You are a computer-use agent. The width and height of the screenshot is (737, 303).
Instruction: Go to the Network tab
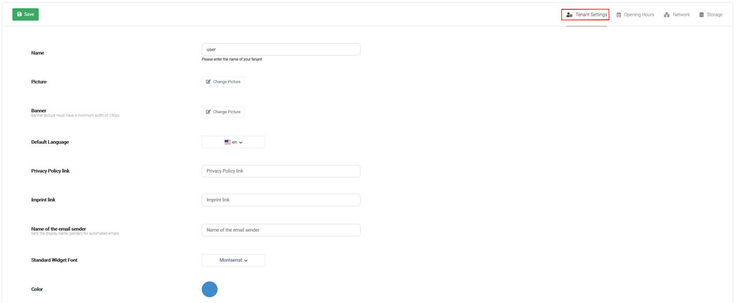pos(677,15)
